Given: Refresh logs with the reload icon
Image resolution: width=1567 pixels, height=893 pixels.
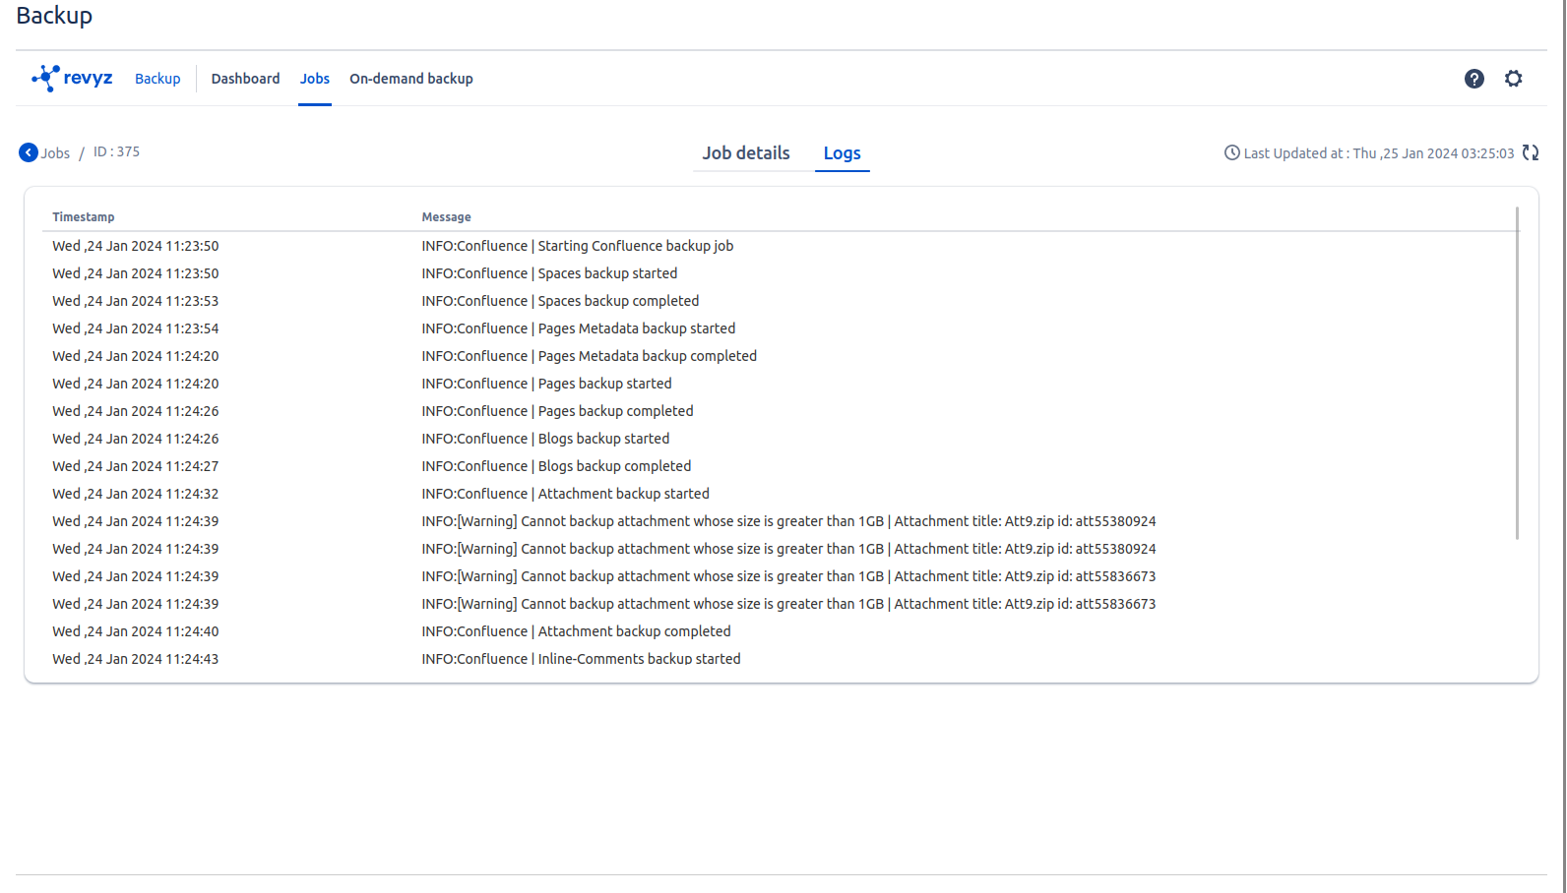Looking at the screenshot, I should (1530, 152).
